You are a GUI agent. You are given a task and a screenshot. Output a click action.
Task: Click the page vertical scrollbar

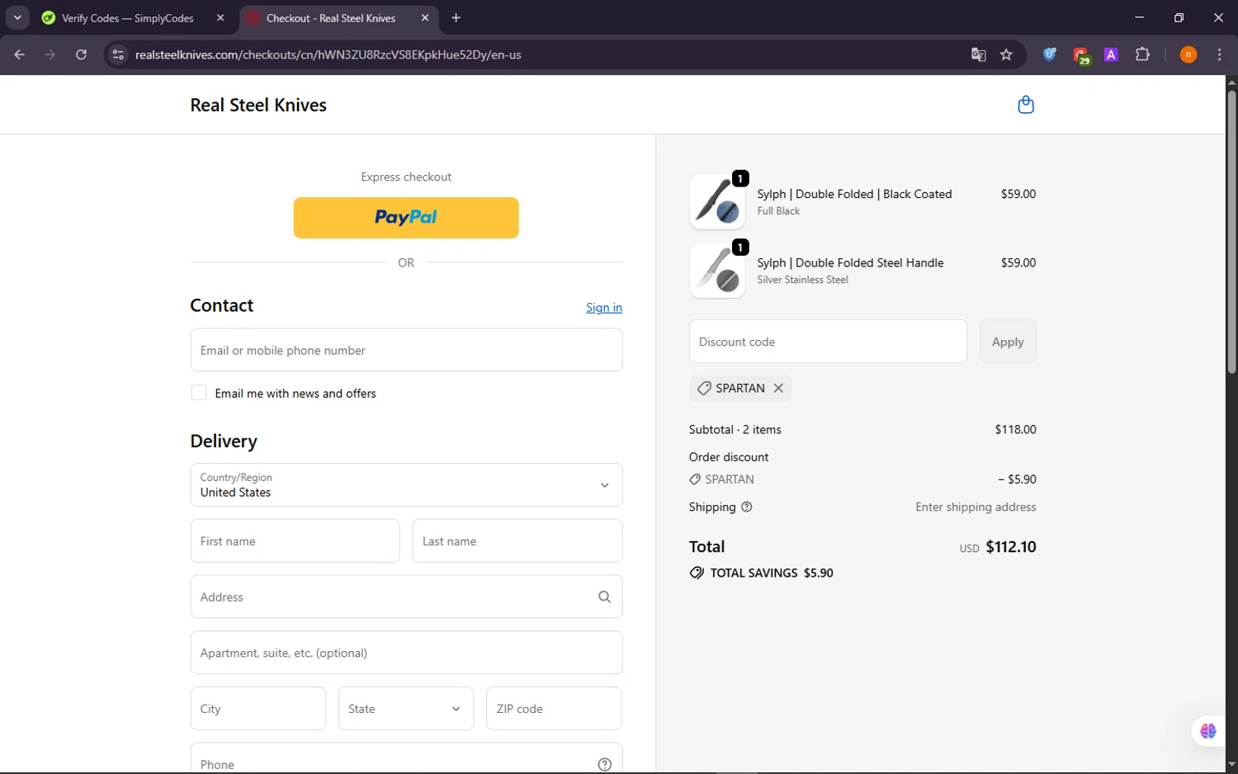(1231, 231)
